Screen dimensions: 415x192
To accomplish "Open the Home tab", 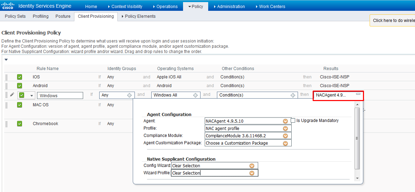I will tap(91, 6).
